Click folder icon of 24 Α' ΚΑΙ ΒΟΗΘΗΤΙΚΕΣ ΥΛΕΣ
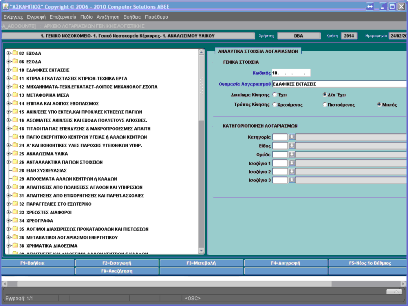This screenshot has height=306, width=408. click(15, 145)
